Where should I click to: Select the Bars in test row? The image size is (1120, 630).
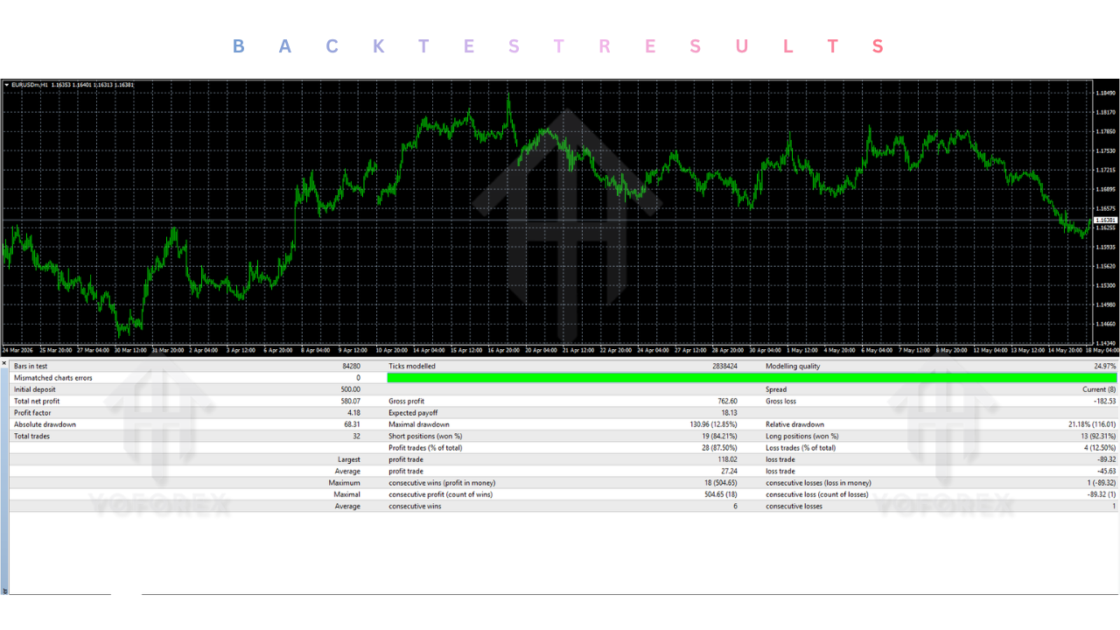click(186, 366)
